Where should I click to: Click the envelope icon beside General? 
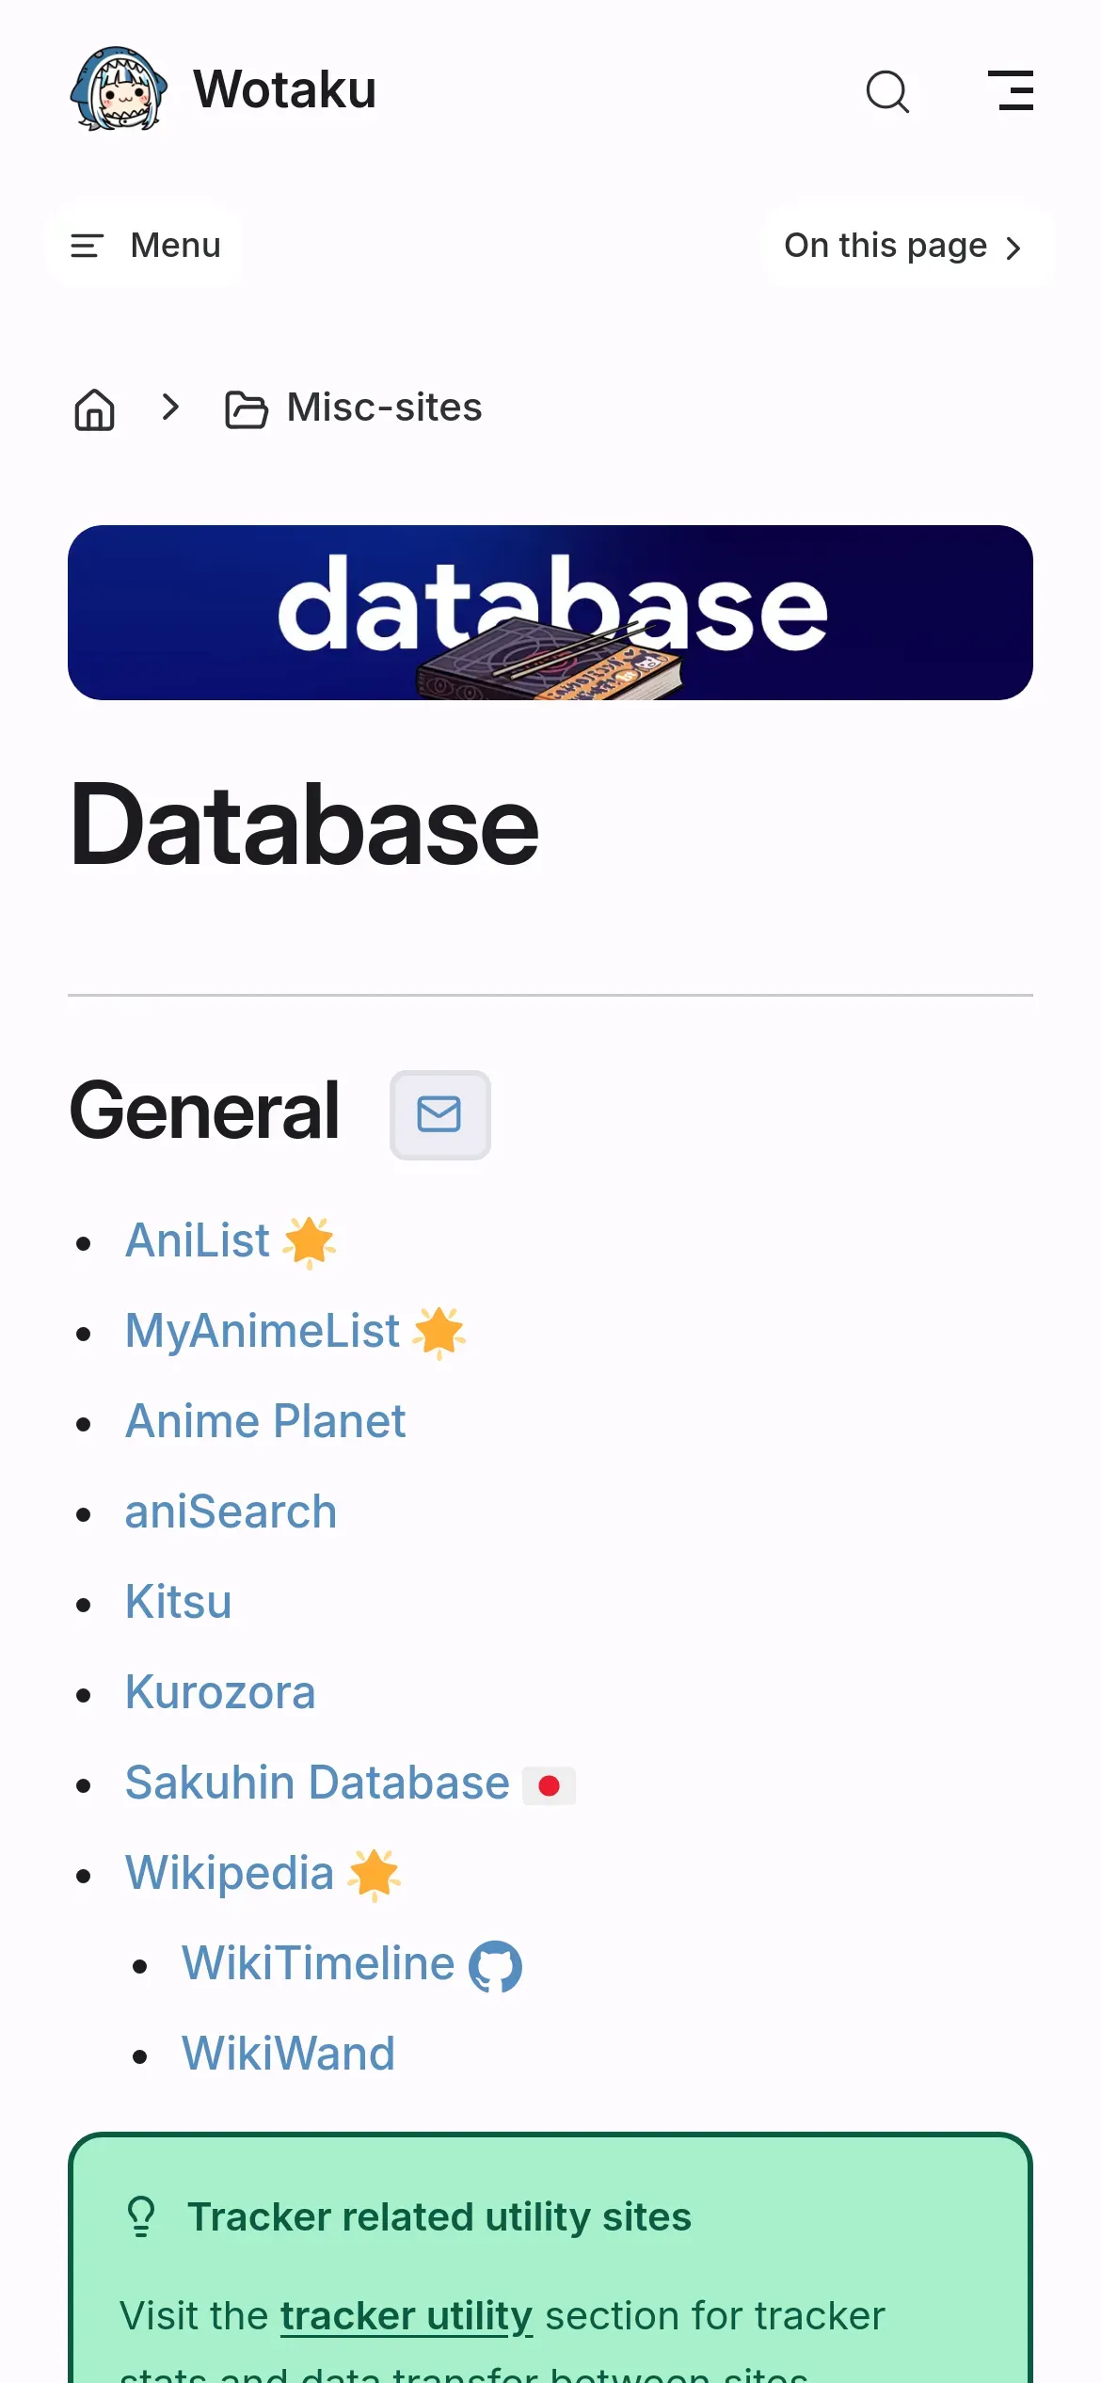439,1114
